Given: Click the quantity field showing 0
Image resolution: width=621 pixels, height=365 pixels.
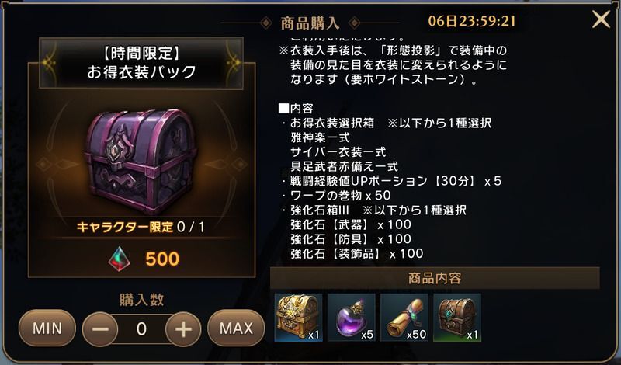Looking at the screenshot, I should pyautogui.click(x=141, y=329).
